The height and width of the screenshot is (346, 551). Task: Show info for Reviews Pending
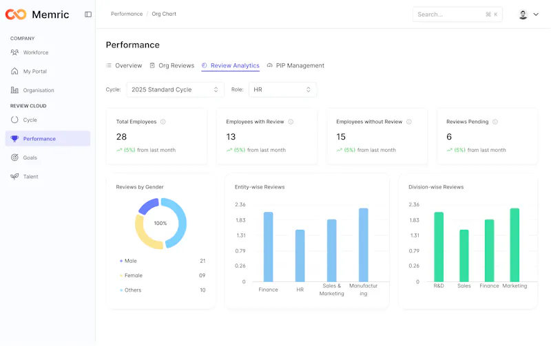coord(495,122)
